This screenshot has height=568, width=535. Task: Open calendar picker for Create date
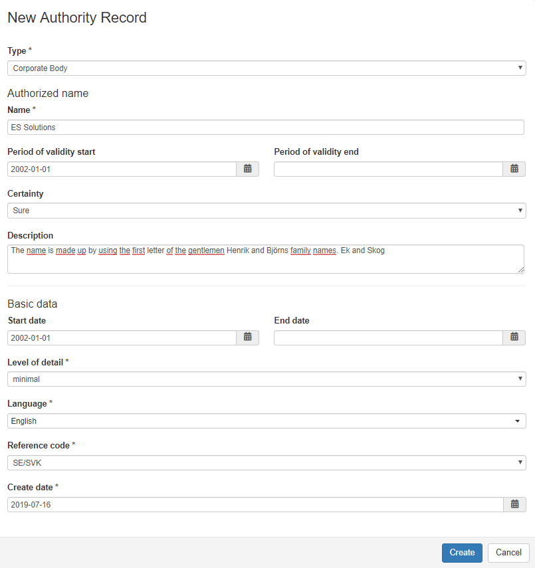click(x=514, y=505)
